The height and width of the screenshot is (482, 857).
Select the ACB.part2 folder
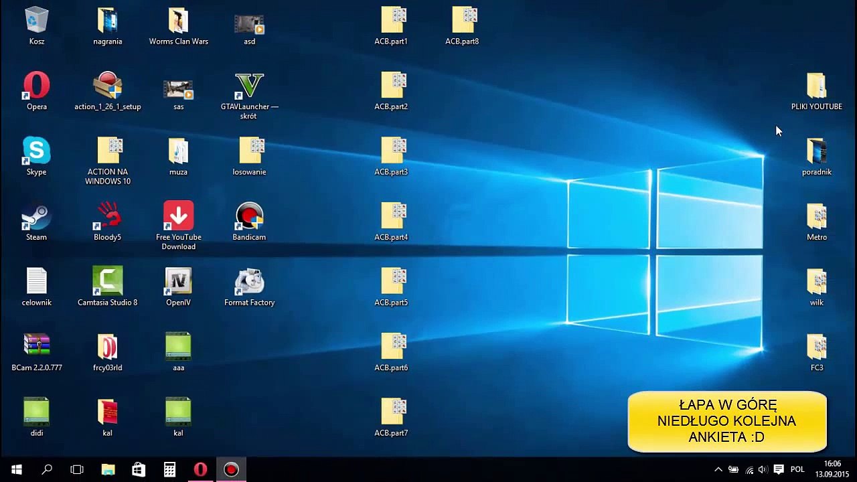point(392,85)
